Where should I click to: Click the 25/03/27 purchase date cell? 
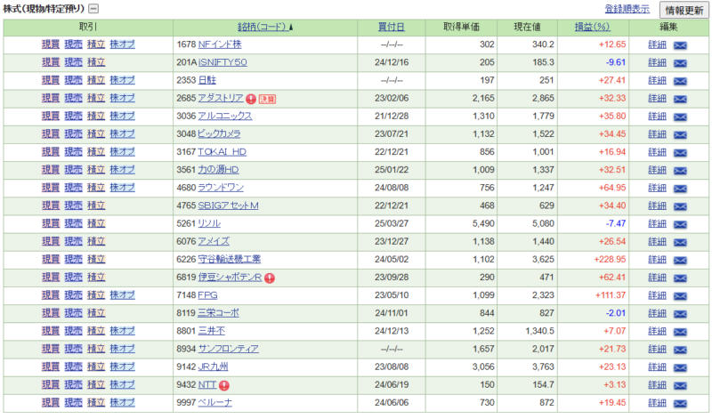392,223
